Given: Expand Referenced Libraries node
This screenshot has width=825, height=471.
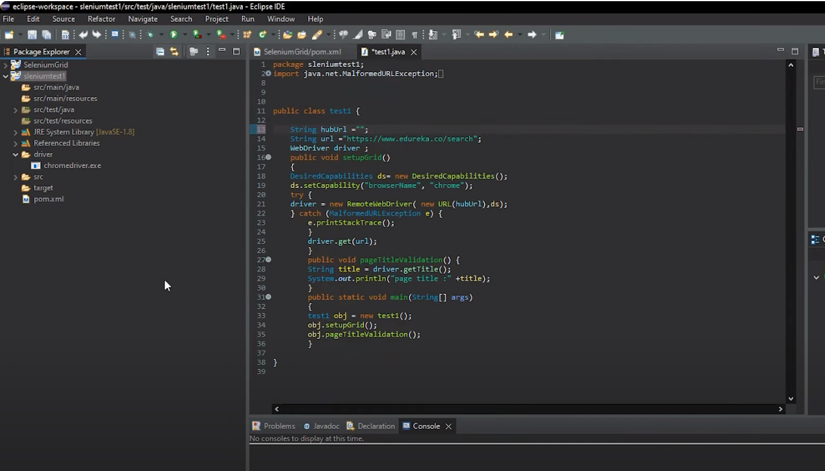Looking at the screenshot, I should click(x=16, y=143).
